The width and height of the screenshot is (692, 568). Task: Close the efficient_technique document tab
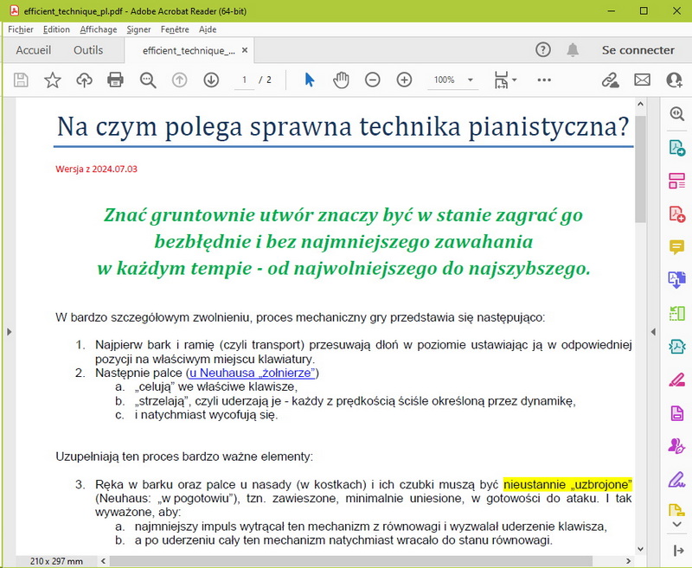[245, 51]
